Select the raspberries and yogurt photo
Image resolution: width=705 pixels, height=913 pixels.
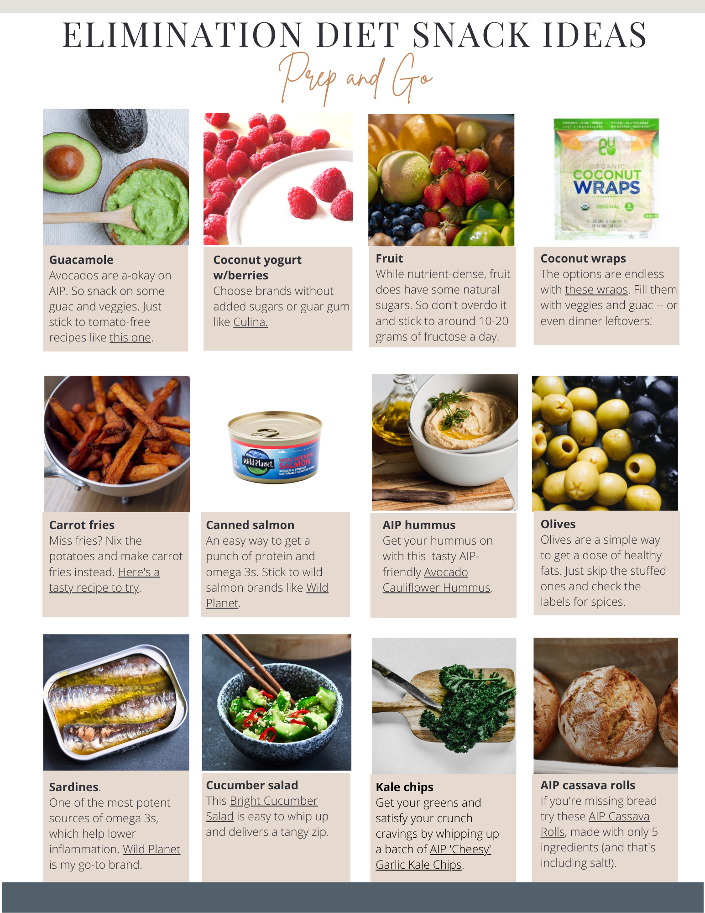(278, 179)
